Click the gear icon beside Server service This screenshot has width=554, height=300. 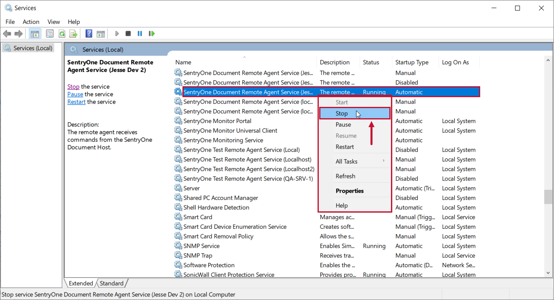[178, 188]
